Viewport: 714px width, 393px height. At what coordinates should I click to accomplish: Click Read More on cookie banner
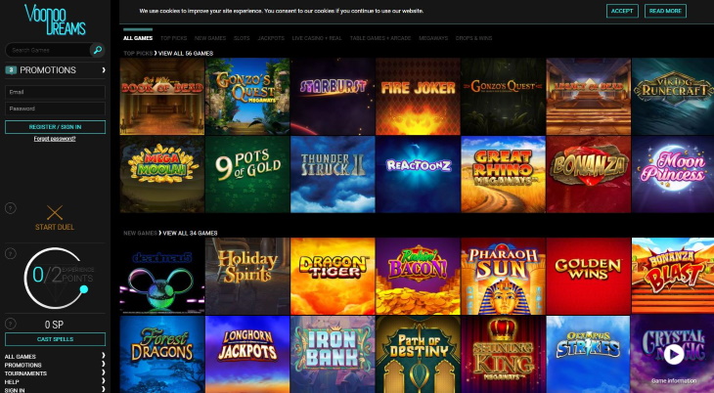pos(665,11)
